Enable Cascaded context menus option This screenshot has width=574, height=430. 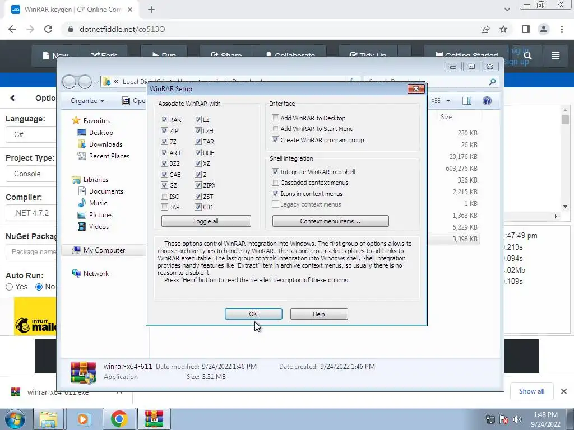(x=275, y=182)
